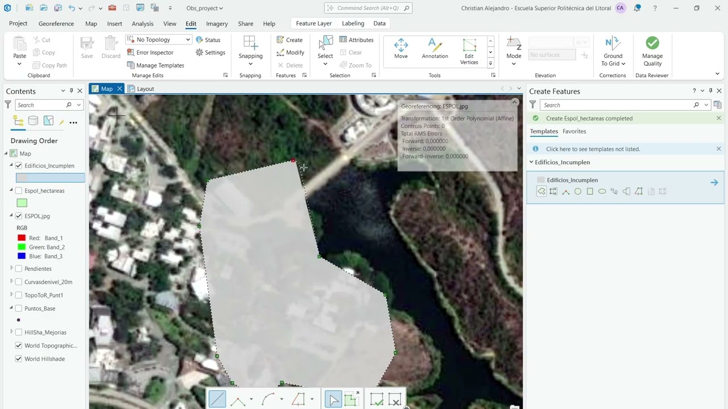This screenshot has height=409, width=728.
Task: Click the Edificios_Incumplen gray symbol swatch
Action: [x=22, y=178]
